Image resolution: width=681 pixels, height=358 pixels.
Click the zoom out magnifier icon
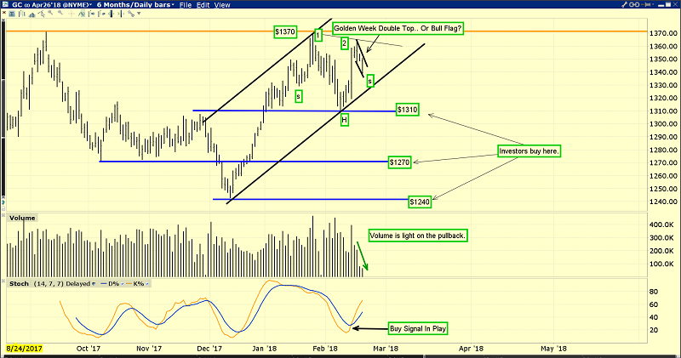coord(60,12)
